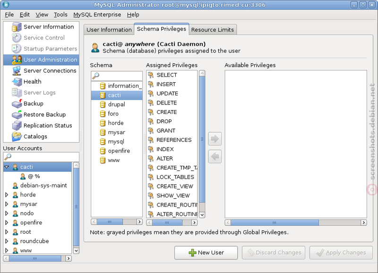Switch to the User Information tab

click(x=109, y=30)
